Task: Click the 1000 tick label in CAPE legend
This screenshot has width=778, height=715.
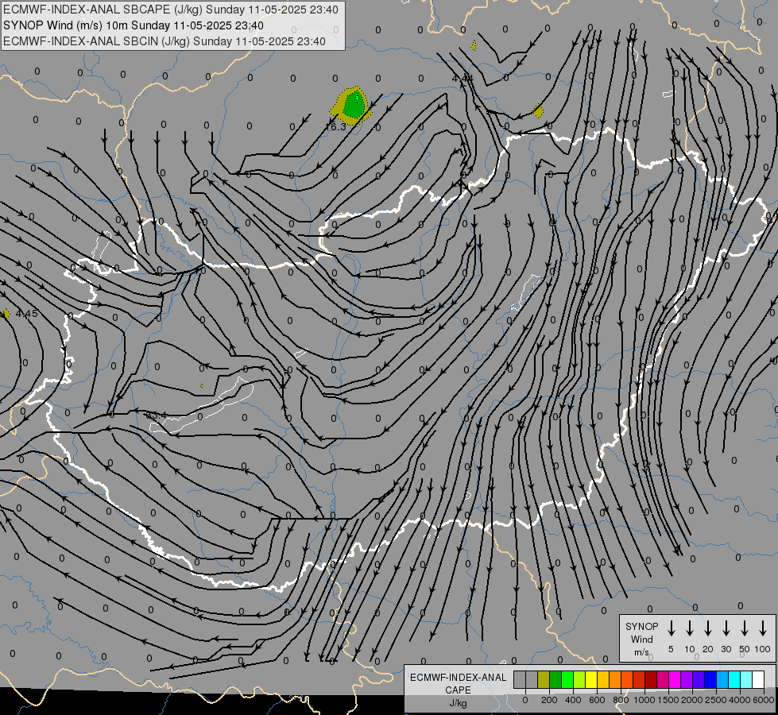Action: tap(644, 700)
